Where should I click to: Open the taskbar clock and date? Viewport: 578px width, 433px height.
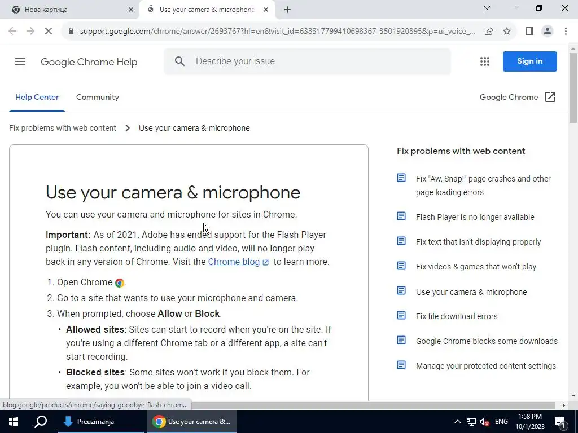(529, 422)
